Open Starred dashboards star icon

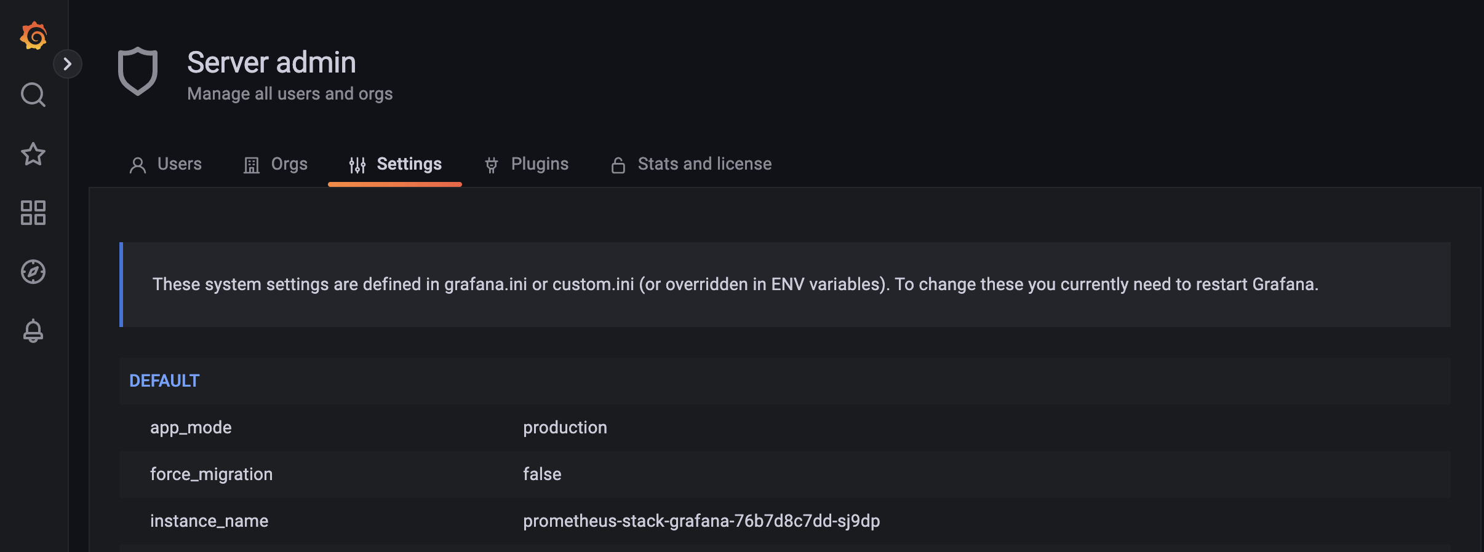(33, 154)
